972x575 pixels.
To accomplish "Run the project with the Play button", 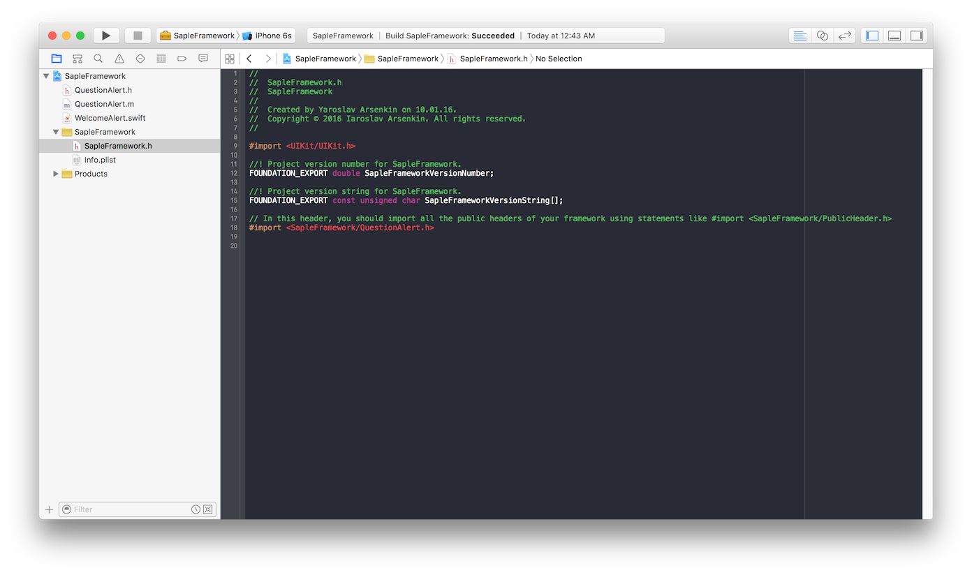I will (106, 36).
